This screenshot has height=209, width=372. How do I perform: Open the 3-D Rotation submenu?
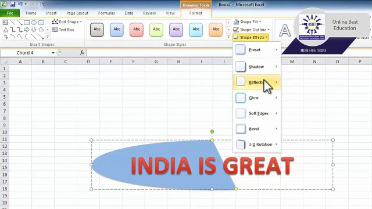(257, 145)
